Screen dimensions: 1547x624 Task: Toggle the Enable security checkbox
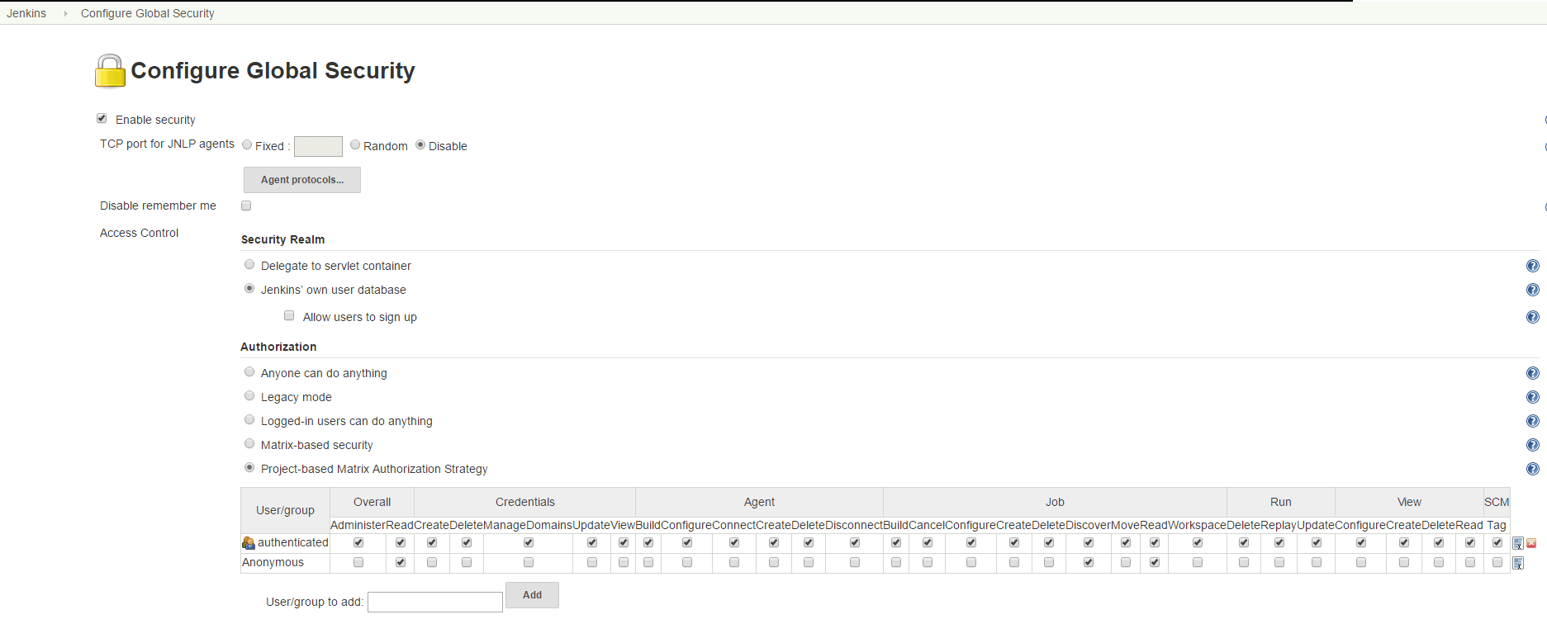point(102,119)
